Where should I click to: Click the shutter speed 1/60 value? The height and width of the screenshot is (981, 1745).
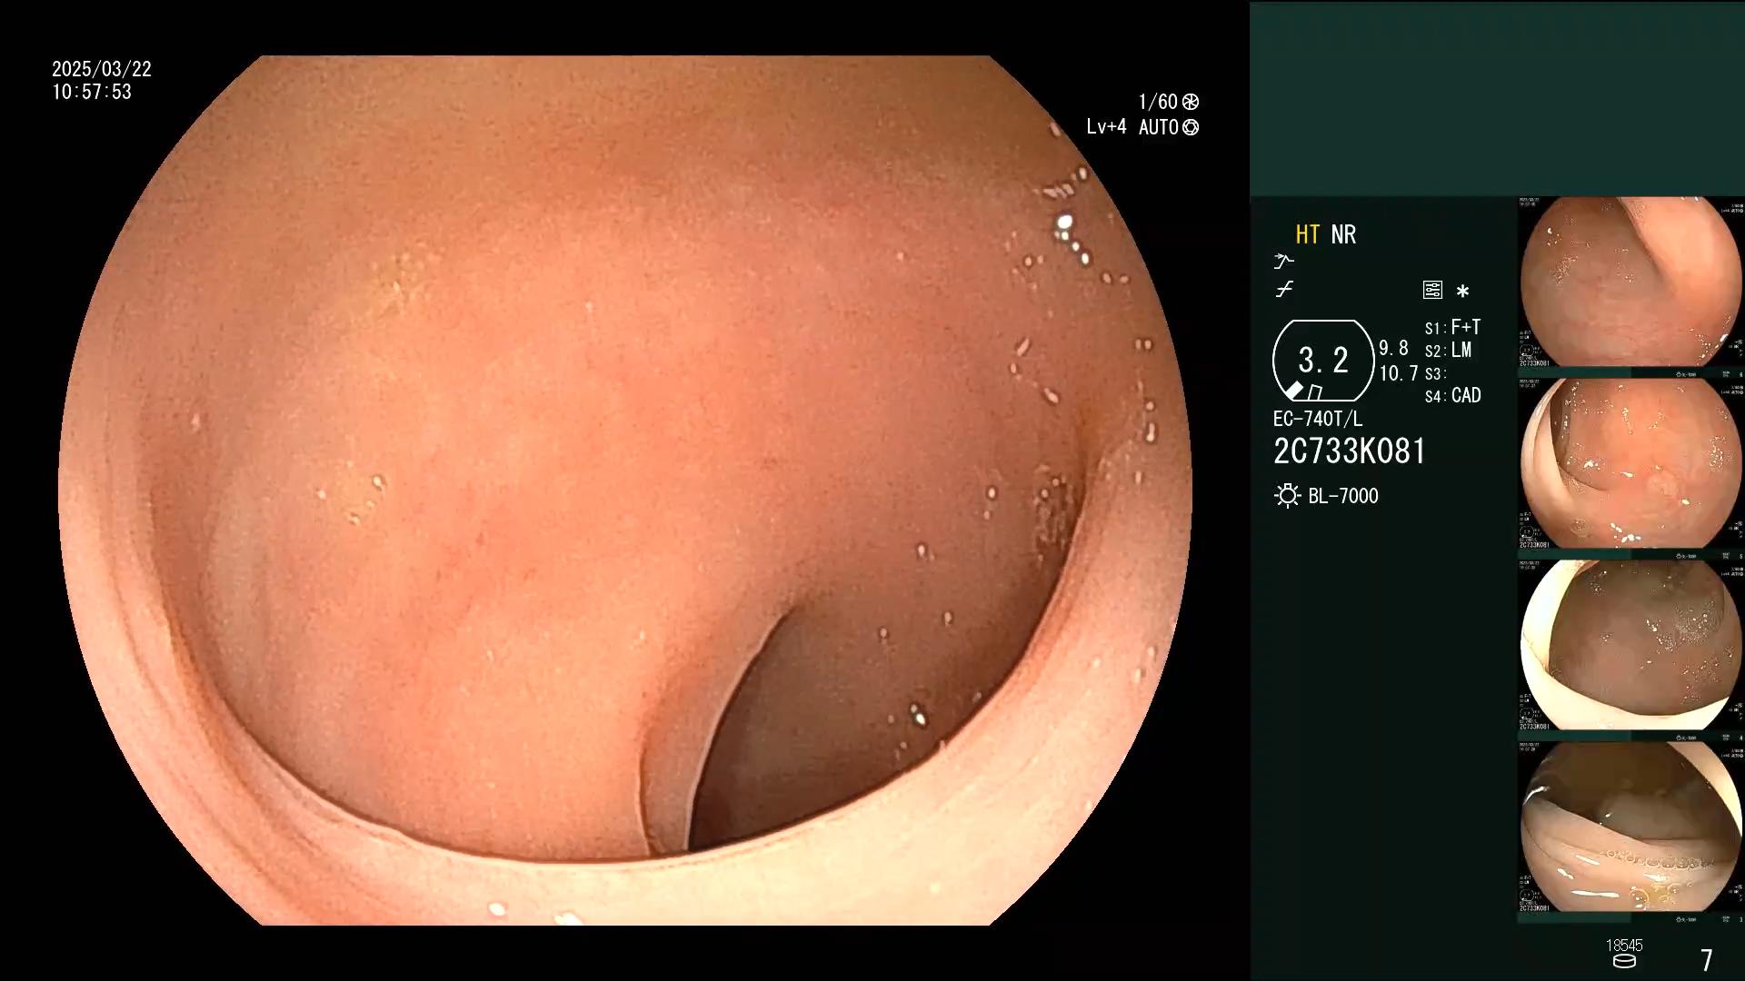pyautogui.click(x=1158, y=102)
